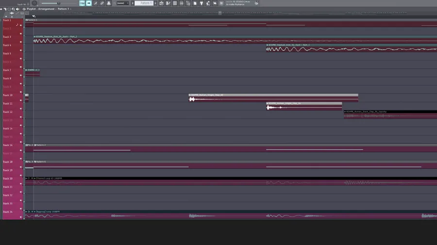Open the (none) dropdown in toolbar
Viewport: 437px width, 245px height.
122,3
